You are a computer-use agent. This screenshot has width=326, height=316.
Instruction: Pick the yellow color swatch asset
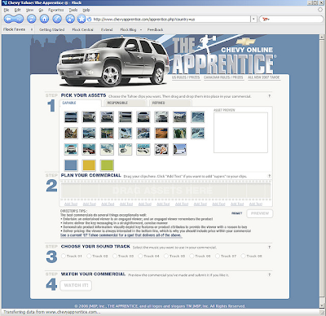point(89,165)
